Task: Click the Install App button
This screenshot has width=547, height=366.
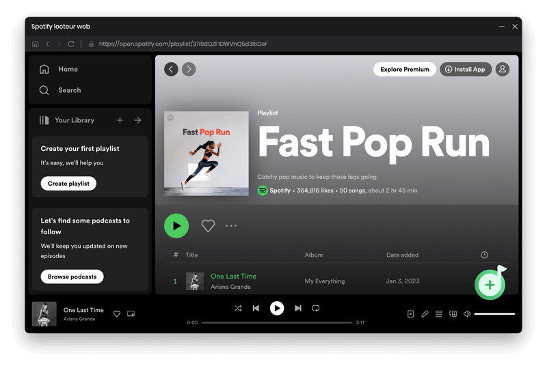Action: (x=466, y=69)
